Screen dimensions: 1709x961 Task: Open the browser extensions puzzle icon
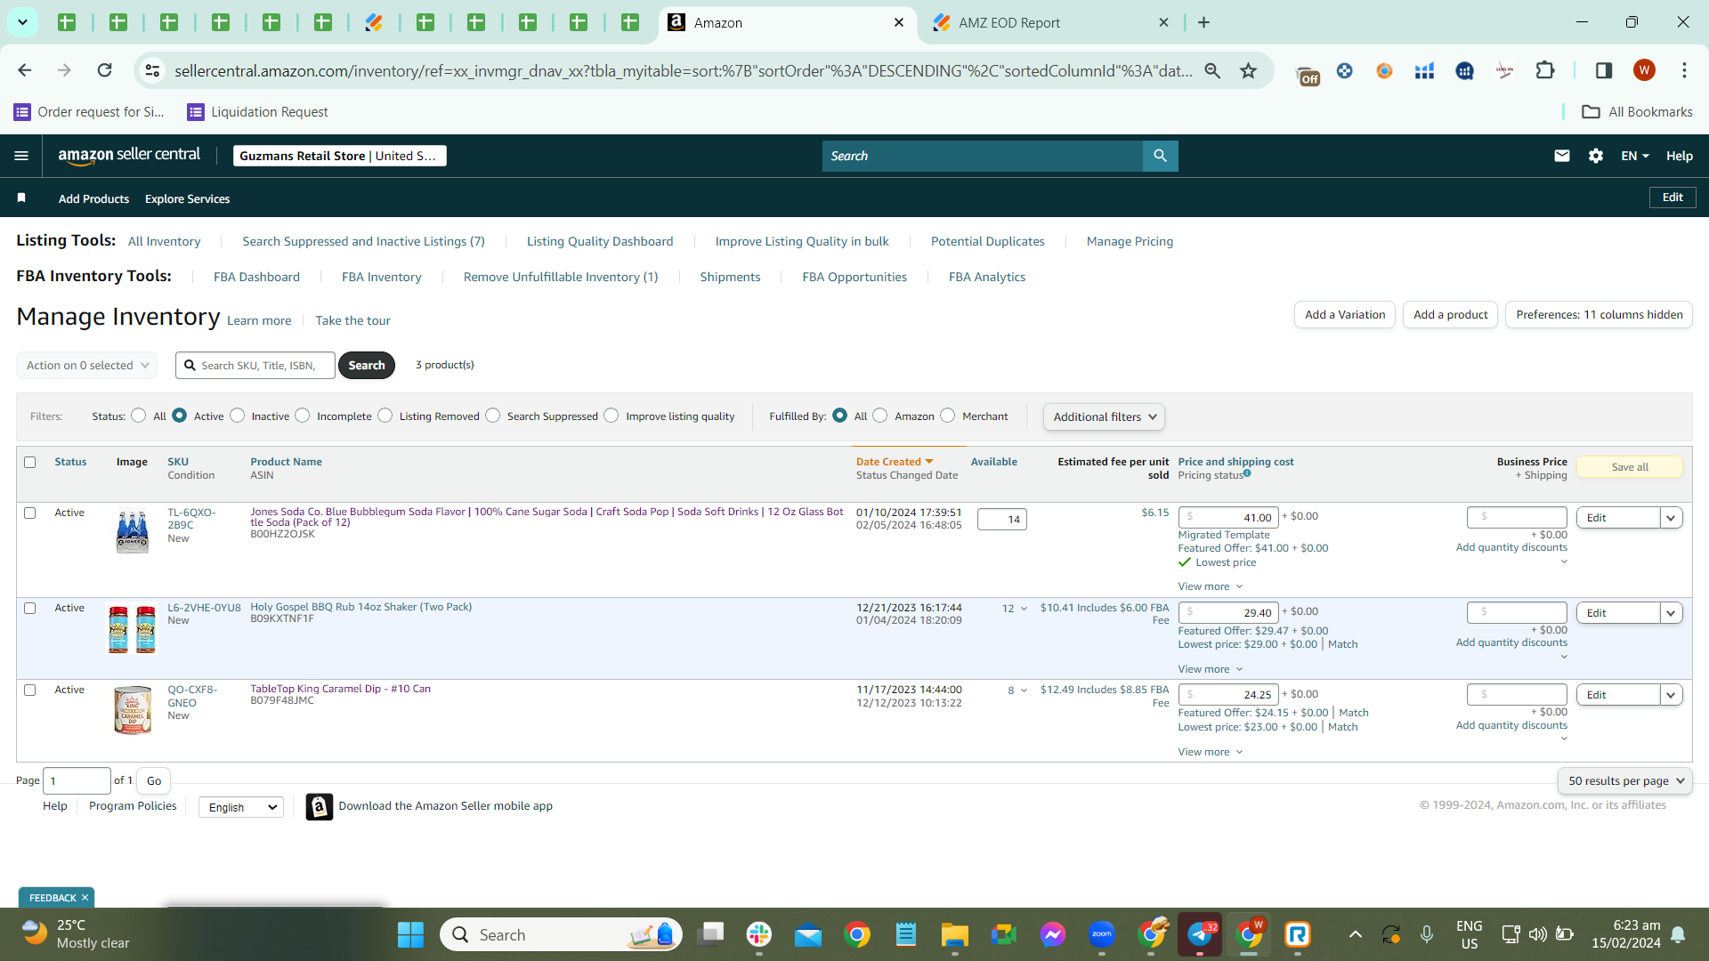click(1545, 70)
